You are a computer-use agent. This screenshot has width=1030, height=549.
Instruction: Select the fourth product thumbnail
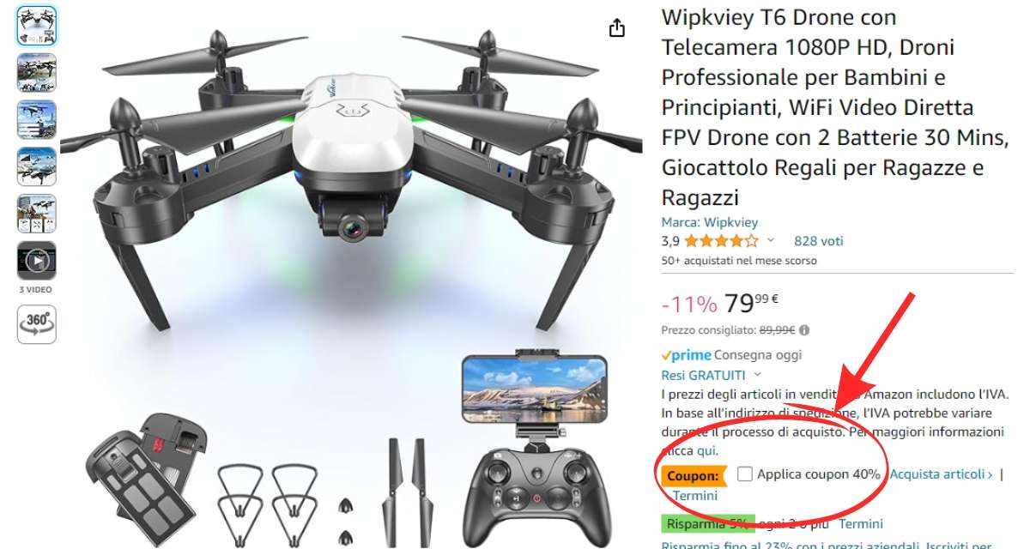(37, 166)
